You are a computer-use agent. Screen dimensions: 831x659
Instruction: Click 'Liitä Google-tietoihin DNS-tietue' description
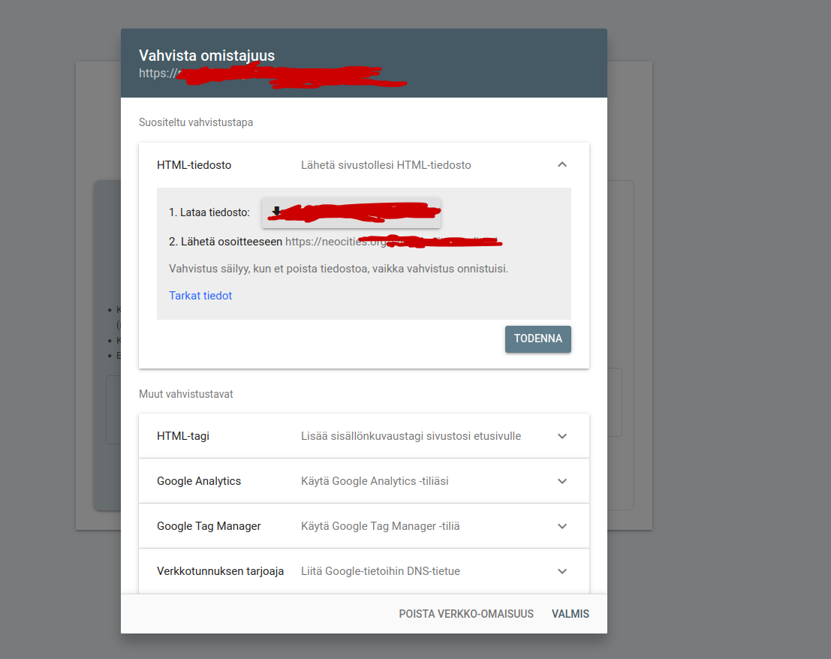coord(381,571)
